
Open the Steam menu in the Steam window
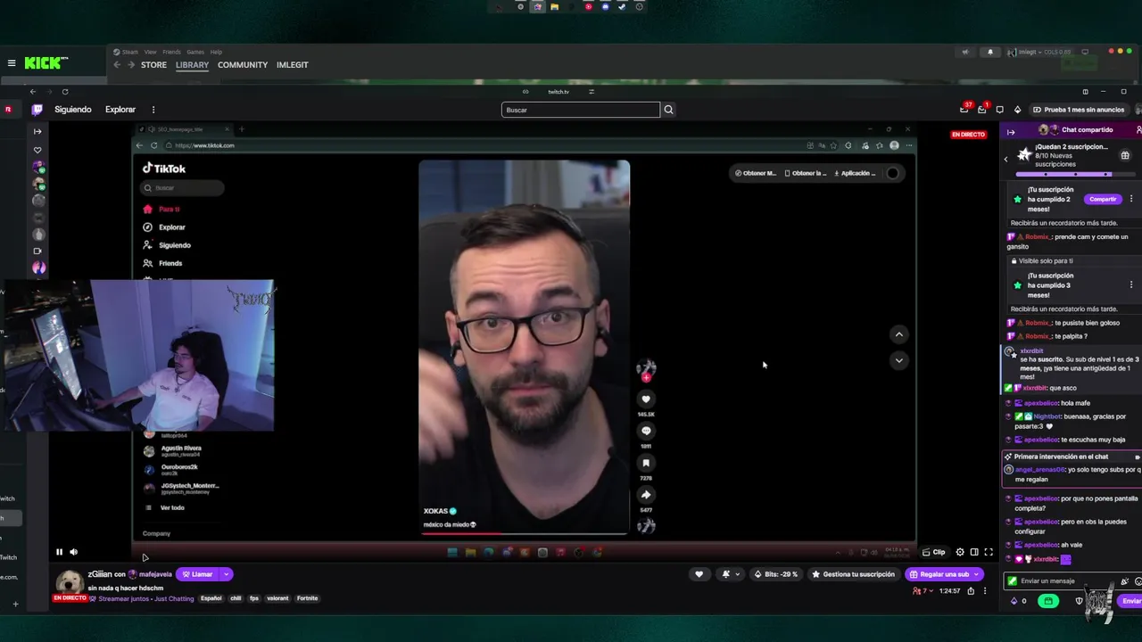[129, 52]
